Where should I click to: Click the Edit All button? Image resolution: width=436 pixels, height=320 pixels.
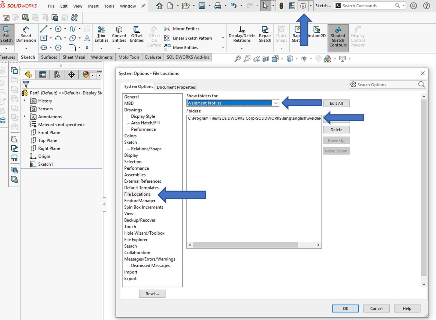[336, 103]
